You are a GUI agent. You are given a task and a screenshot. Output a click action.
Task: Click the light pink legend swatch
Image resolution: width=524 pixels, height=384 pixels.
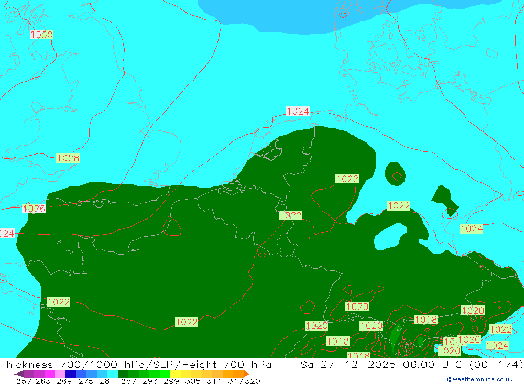coord(60,374)
